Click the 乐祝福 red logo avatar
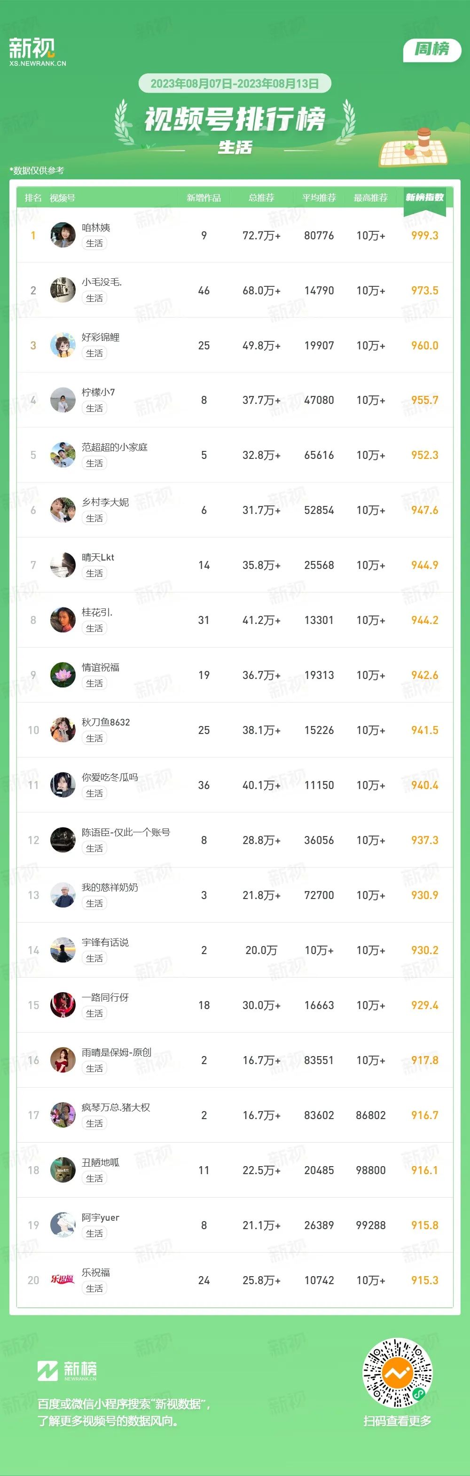This screenshot has height=1476, width=470. click(x=63, y=1280)
